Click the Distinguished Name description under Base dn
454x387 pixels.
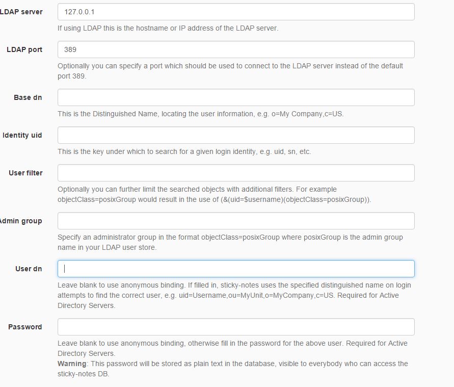pyautogui.click(x=200, y=114)
